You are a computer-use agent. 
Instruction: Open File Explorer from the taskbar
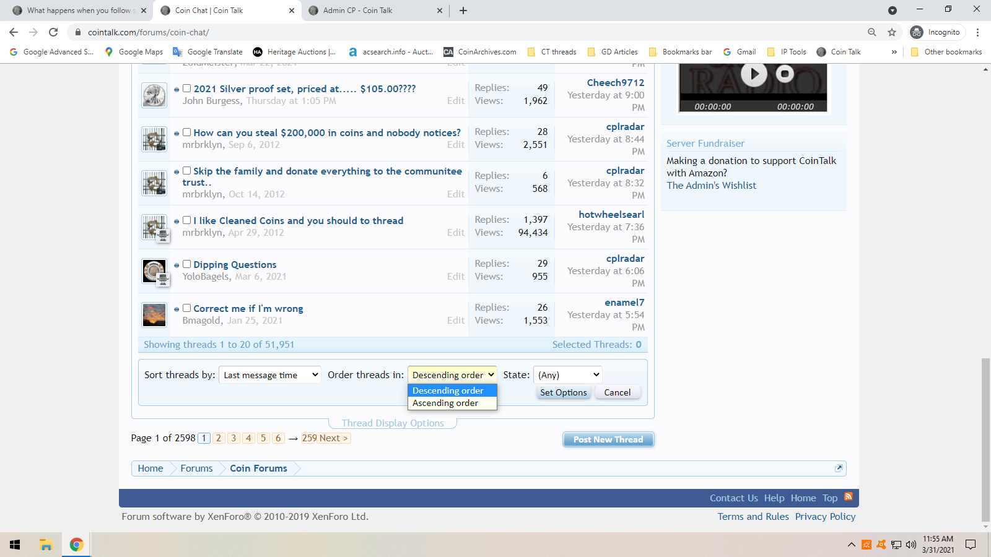(46, 545)
